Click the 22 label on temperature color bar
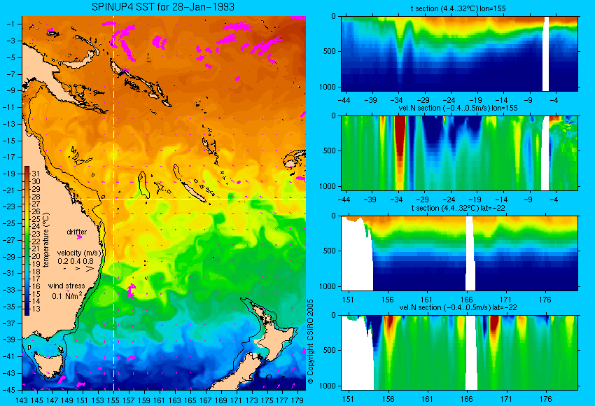 (36, 241)
